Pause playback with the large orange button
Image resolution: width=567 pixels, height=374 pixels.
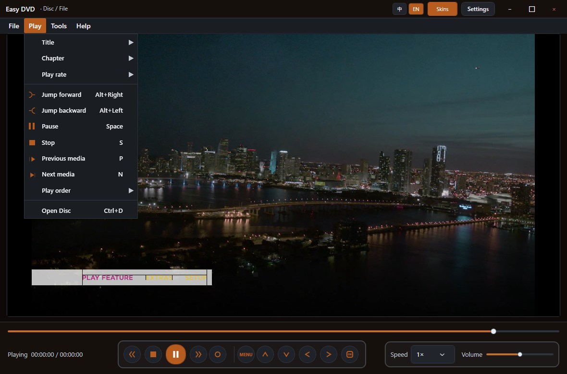176,354
